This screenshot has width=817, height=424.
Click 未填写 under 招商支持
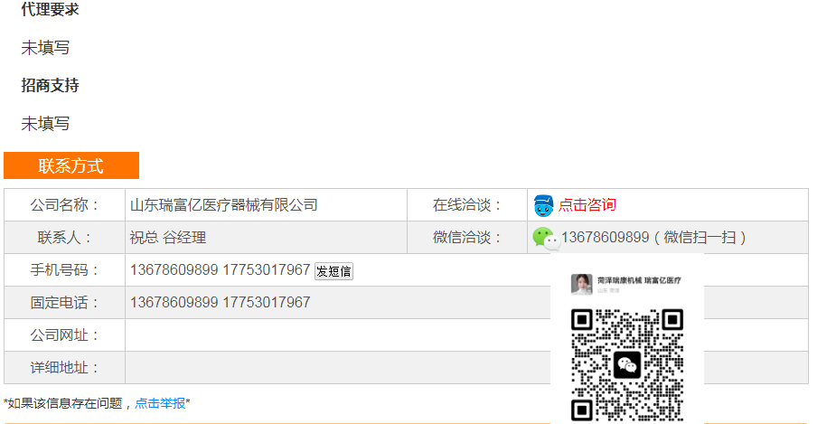(45, 124)
